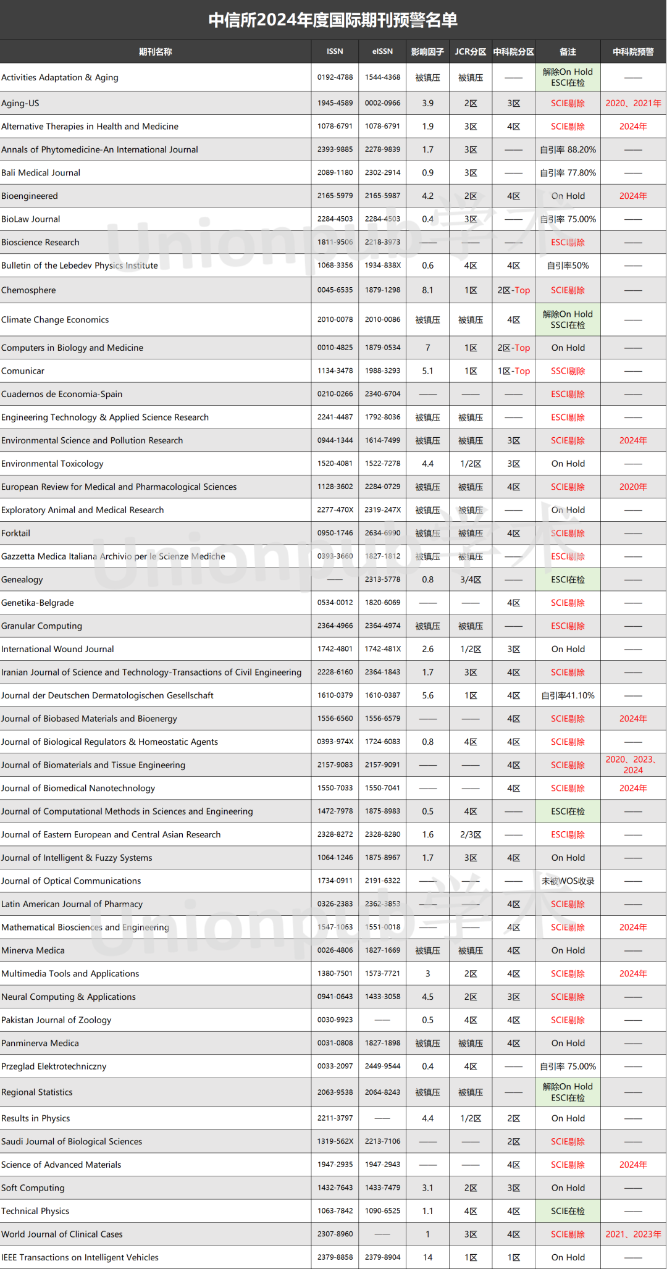Select Saudi Journal of Biological Sciences

tap(72, 1142)
